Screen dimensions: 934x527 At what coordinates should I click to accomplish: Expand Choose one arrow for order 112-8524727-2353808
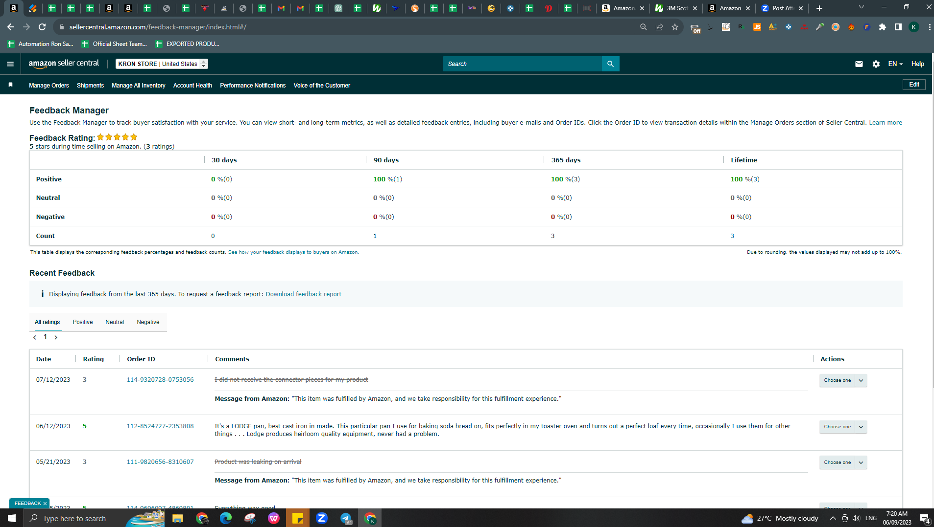[x=861, y=427]
